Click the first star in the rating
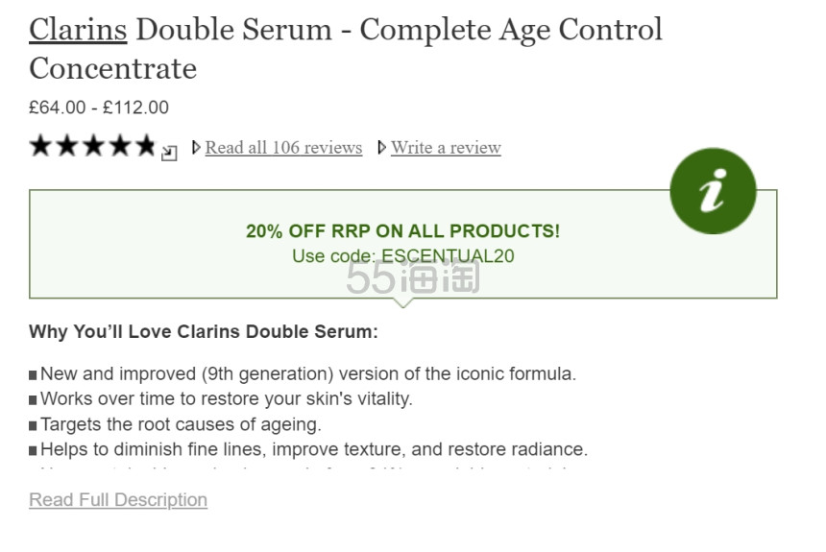The height and width of the screenshot is (552, 826). pyautogui.click(x=40, y=146)
